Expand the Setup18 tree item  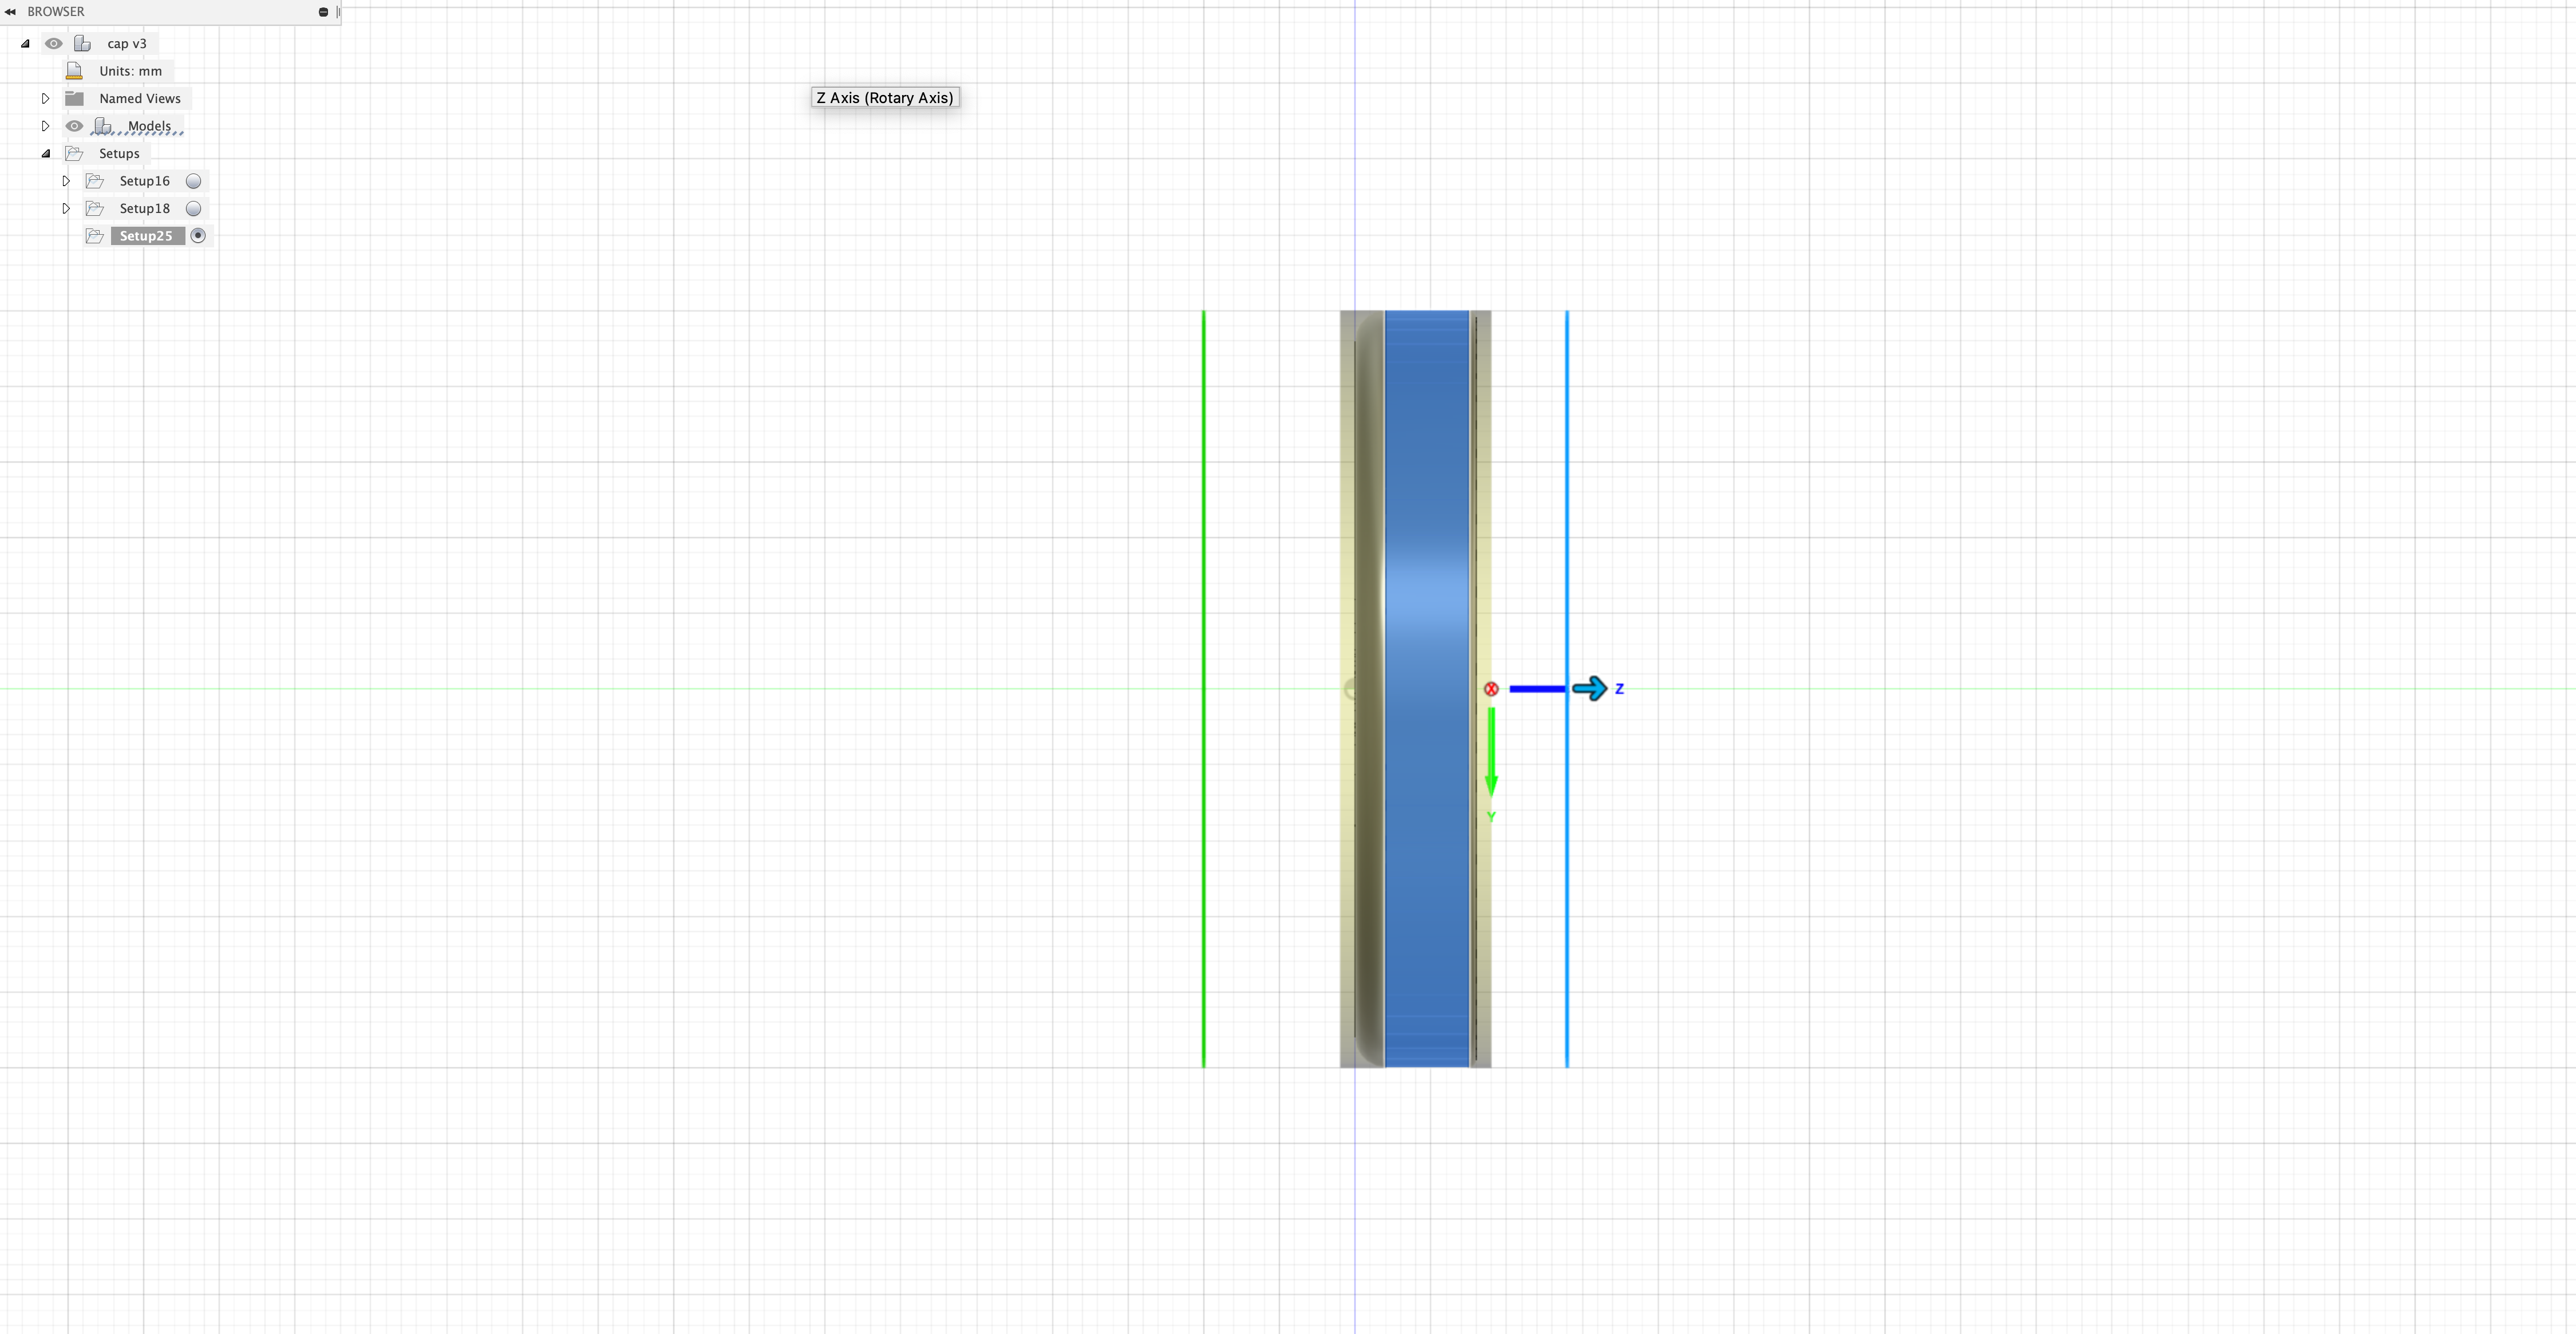66,208
